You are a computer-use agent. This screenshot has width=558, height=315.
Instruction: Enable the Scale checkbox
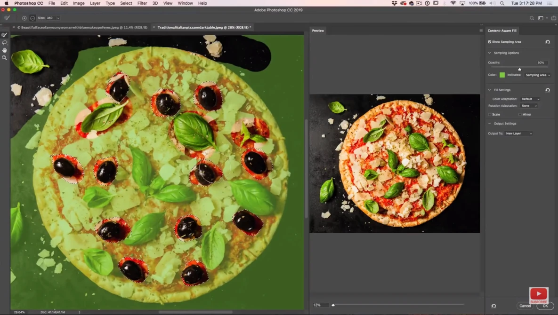(x=490, y=114)
